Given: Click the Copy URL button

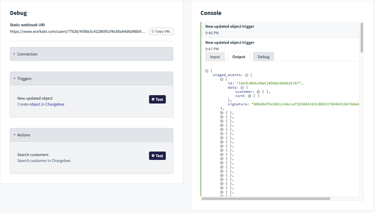Looking at the screenshot, I should point(161,31).
